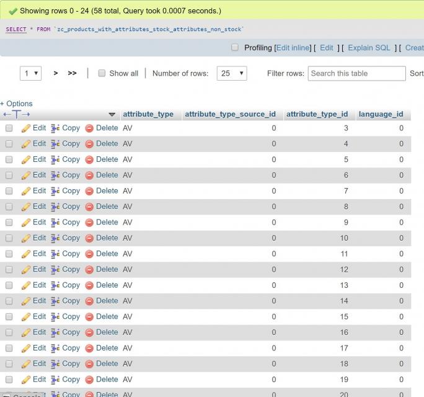This screenshot has height=397, width=424.
Task: Select the row checkbox for attribute_type_id 7
Action: [9, 191]
